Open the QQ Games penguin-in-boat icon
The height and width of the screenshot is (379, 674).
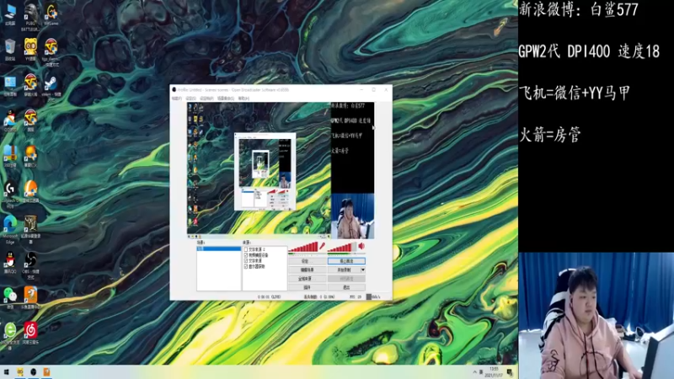click(10, 120)
